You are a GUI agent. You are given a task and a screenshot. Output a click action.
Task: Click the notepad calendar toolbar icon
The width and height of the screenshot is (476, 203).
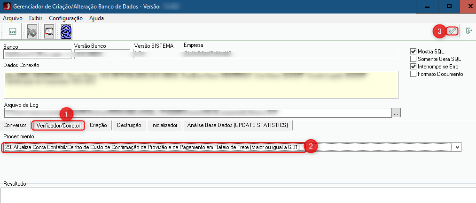click(49, 31)
